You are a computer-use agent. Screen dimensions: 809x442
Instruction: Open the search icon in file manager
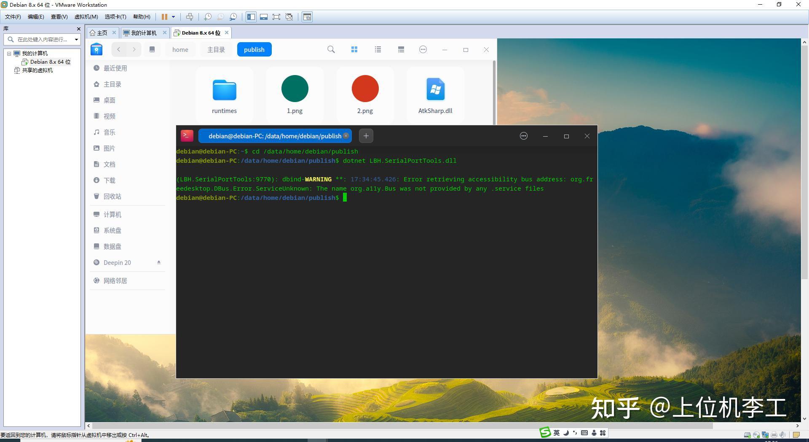(x=331, y=49)
